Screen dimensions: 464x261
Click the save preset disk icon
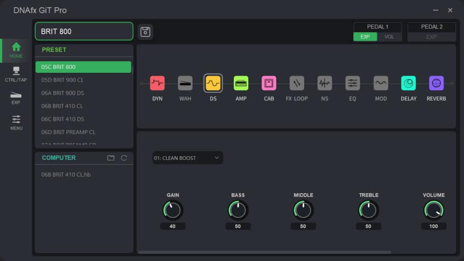145,32
